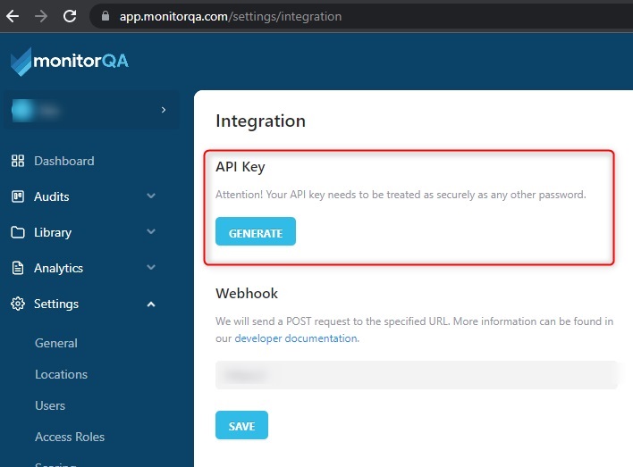Expand the Library chevron
This screenshot has width=633, height=467.
[151, 231]
